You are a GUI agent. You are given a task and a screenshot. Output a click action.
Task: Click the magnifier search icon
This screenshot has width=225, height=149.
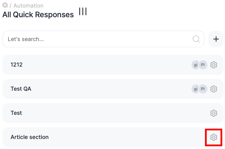tap(196, 39)
